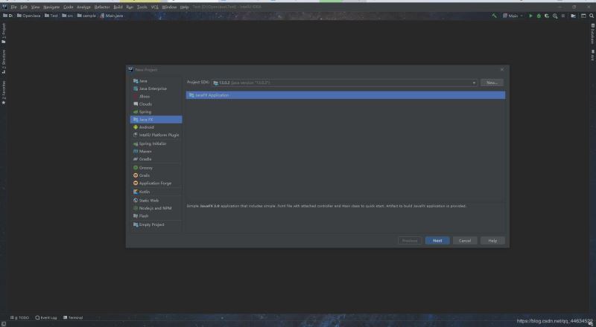The width and height of the screenshot is (596, 327).
Task: Click Search Everywhere magnifier icon
Action: pos(591,16)
